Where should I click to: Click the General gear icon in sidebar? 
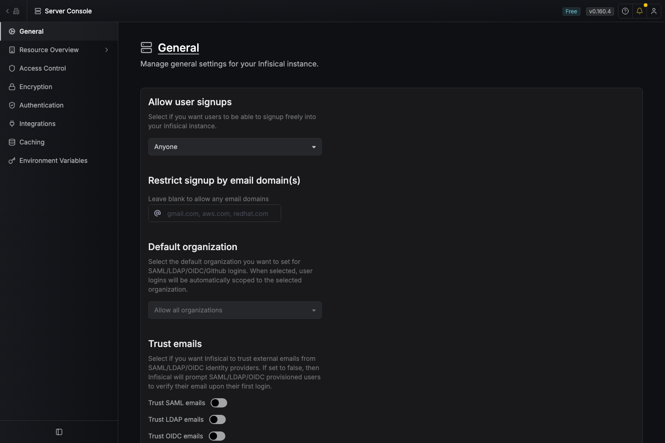pyautogui.click(x=12, y=31)
